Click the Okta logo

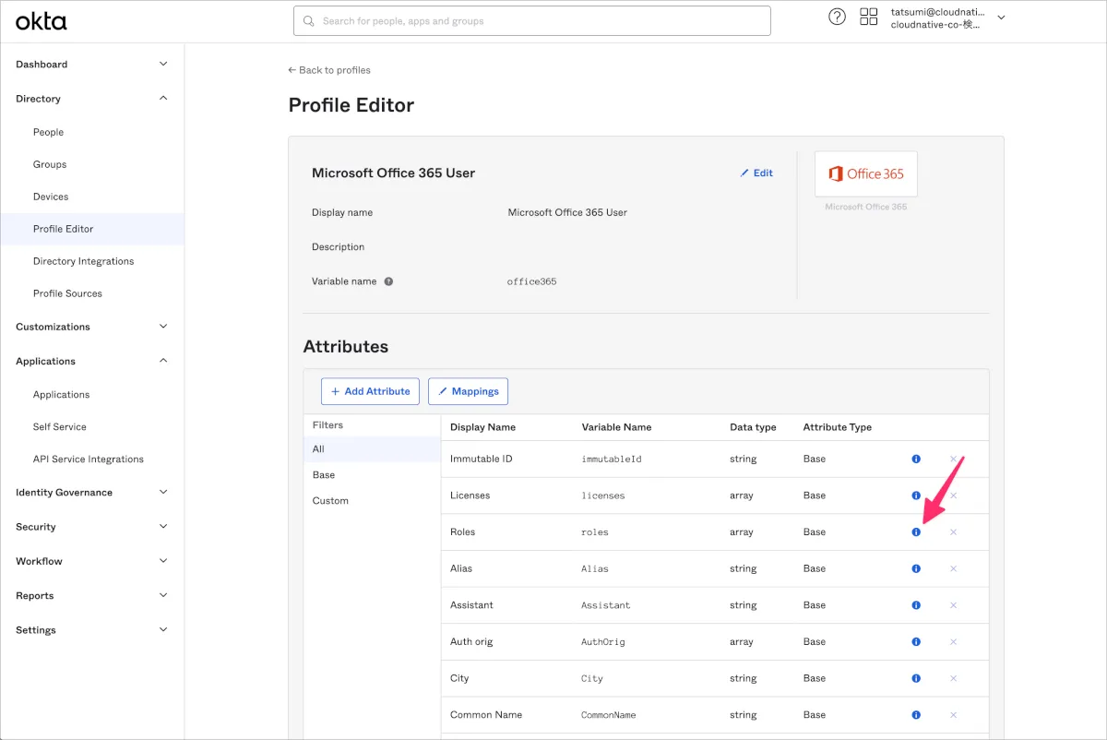point(42,20)
